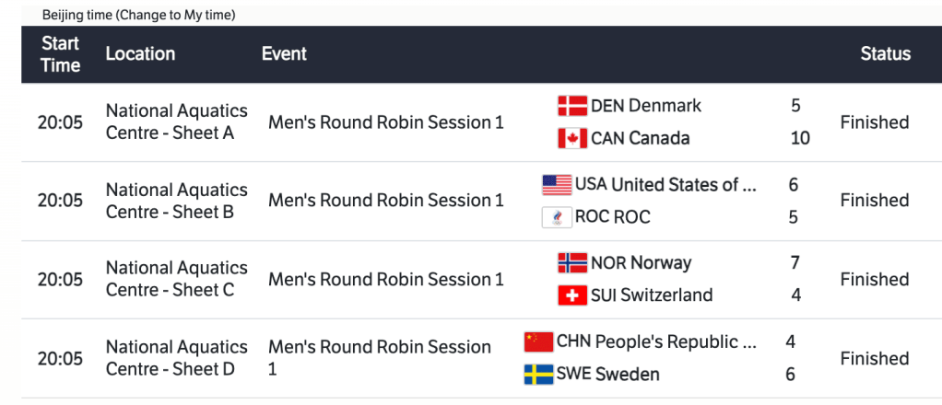This screenshot has width=942, height=405.
Task: Click the Denmark flag icon
Action: coord(572,106)
